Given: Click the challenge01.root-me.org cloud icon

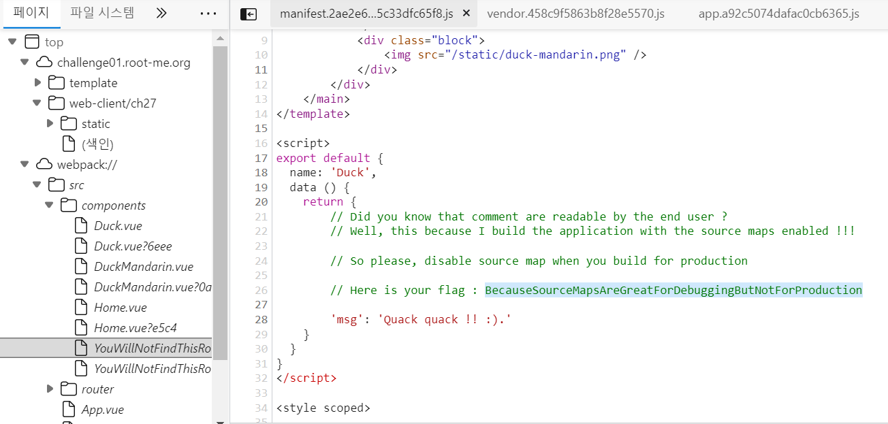Looking at the screenshot, I should pos(44,63).
